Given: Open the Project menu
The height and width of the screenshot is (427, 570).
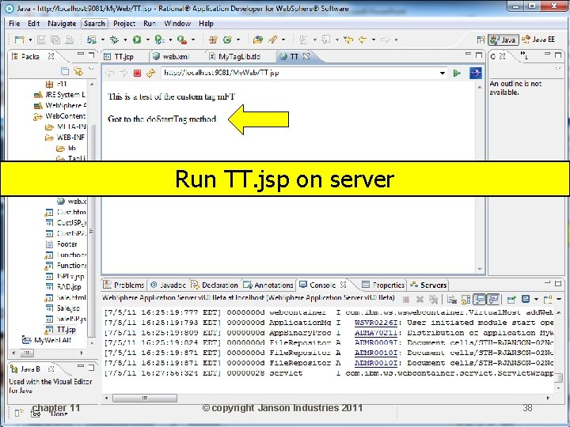Looking at the screenshot, I should pyautogui.click(x=124, y=24).
